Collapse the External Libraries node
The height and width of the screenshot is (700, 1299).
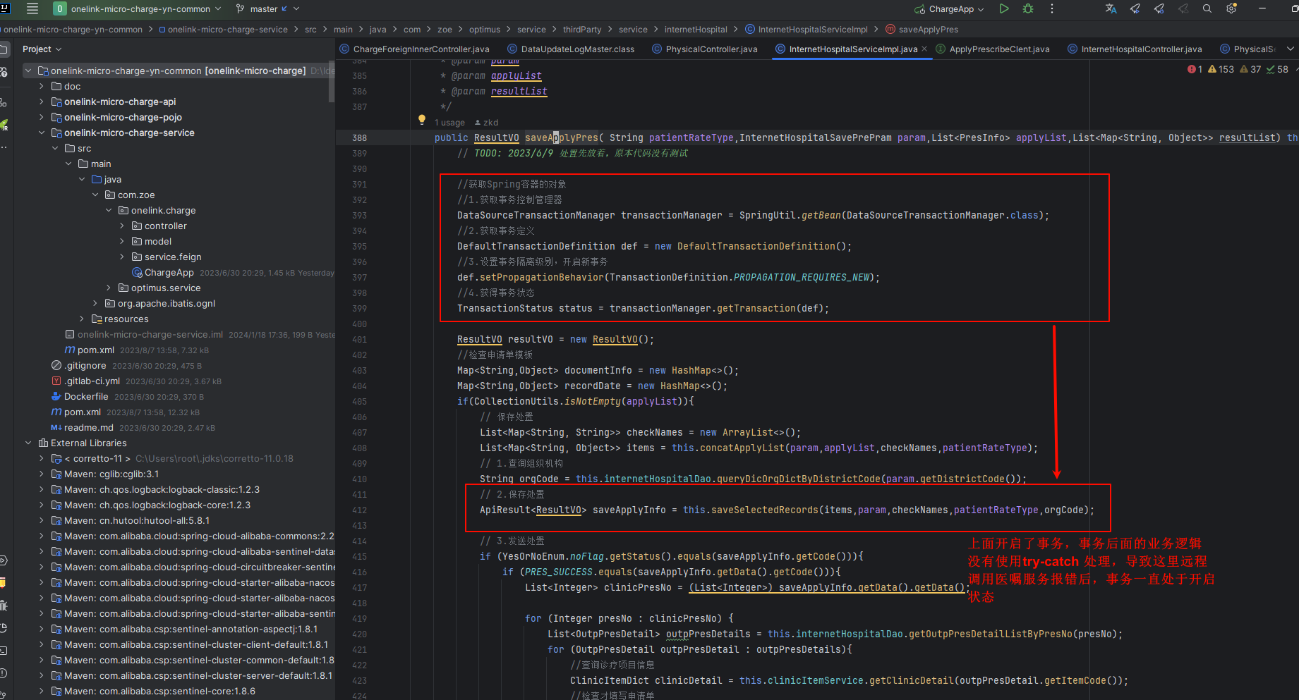click(28, 443)
